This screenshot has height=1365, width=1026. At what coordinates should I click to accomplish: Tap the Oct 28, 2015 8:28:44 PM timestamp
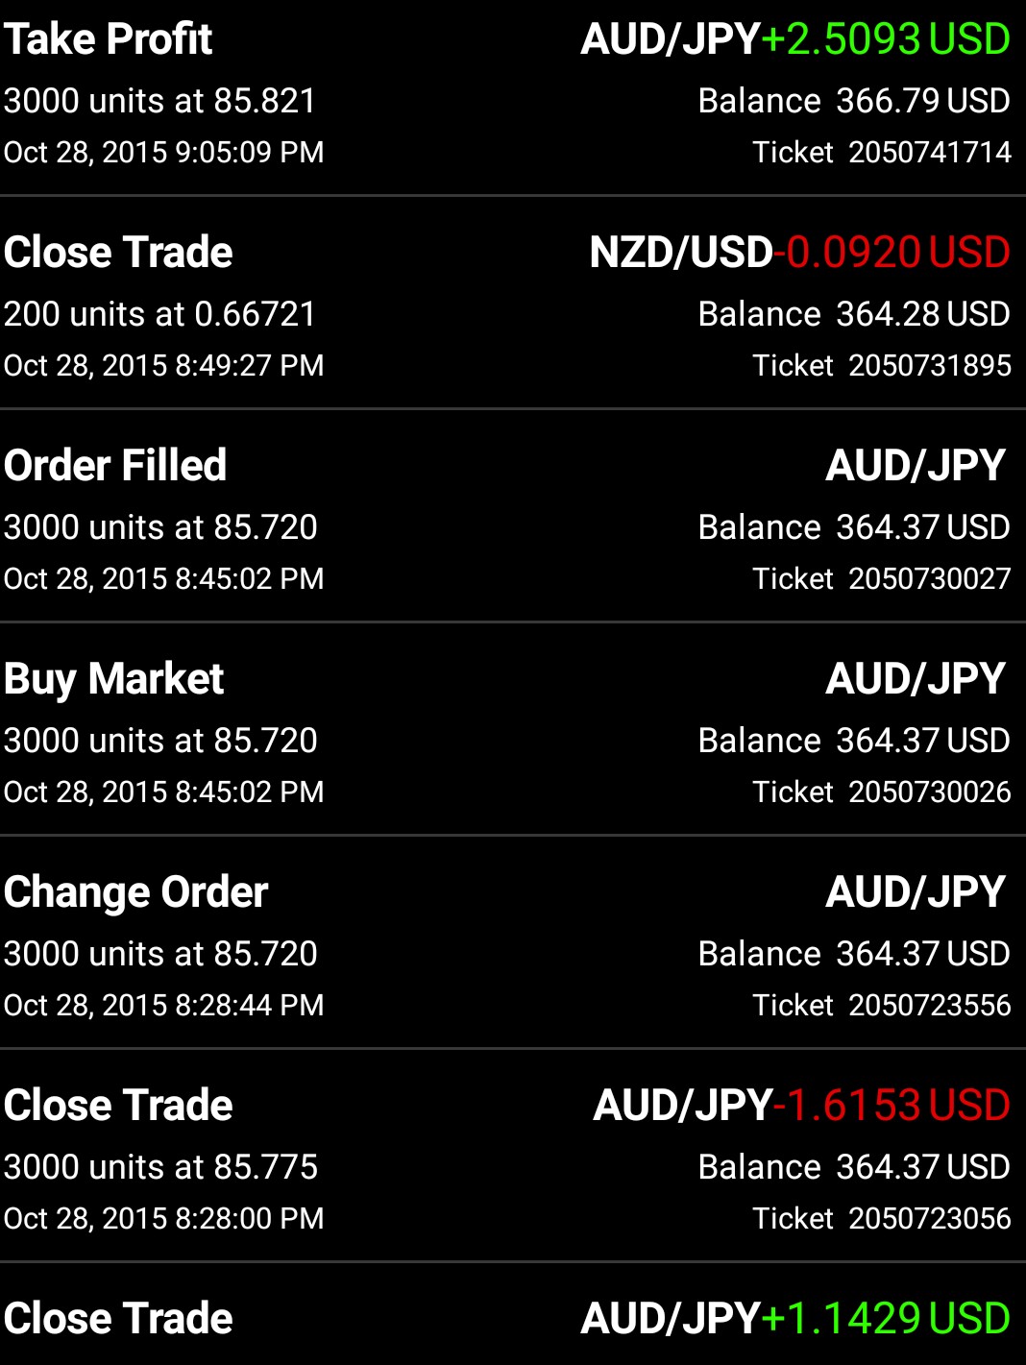164,1005
